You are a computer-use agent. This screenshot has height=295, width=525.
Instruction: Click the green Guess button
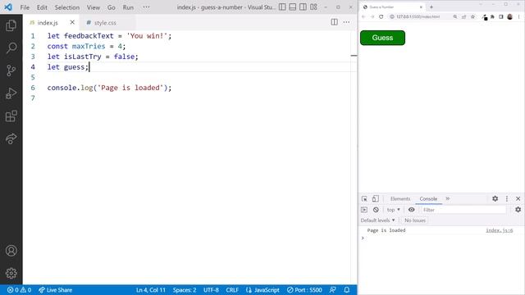382,38
